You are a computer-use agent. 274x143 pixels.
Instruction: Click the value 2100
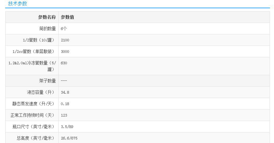[x=65, y=40]
